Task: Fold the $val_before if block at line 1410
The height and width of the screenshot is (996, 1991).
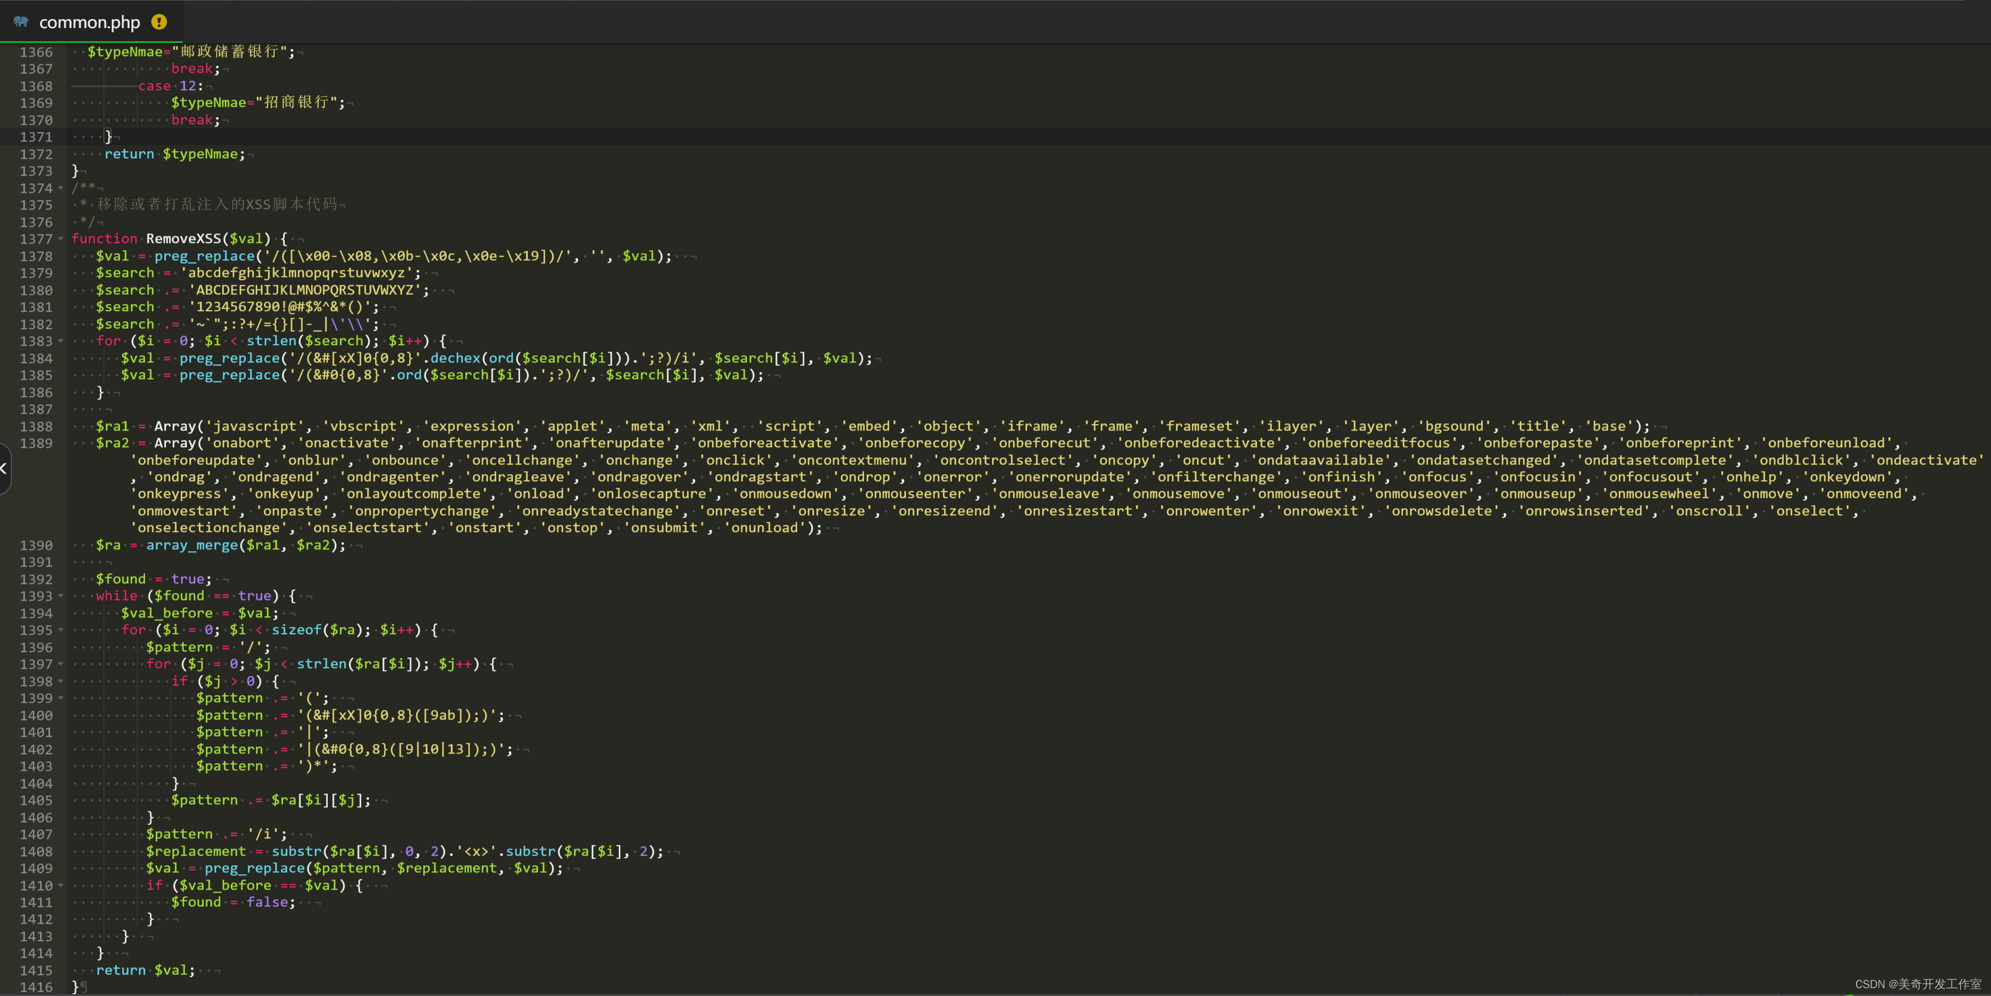Action: click(61, 886)
